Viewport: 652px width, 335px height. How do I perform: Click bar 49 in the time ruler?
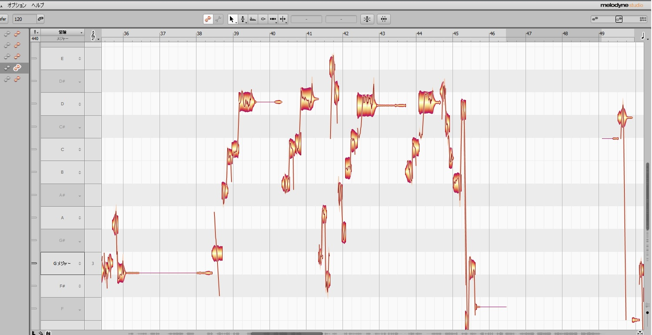pos(602,33)
